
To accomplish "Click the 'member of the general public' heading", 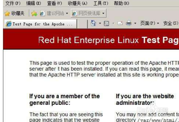I will [x=65, y=99].
